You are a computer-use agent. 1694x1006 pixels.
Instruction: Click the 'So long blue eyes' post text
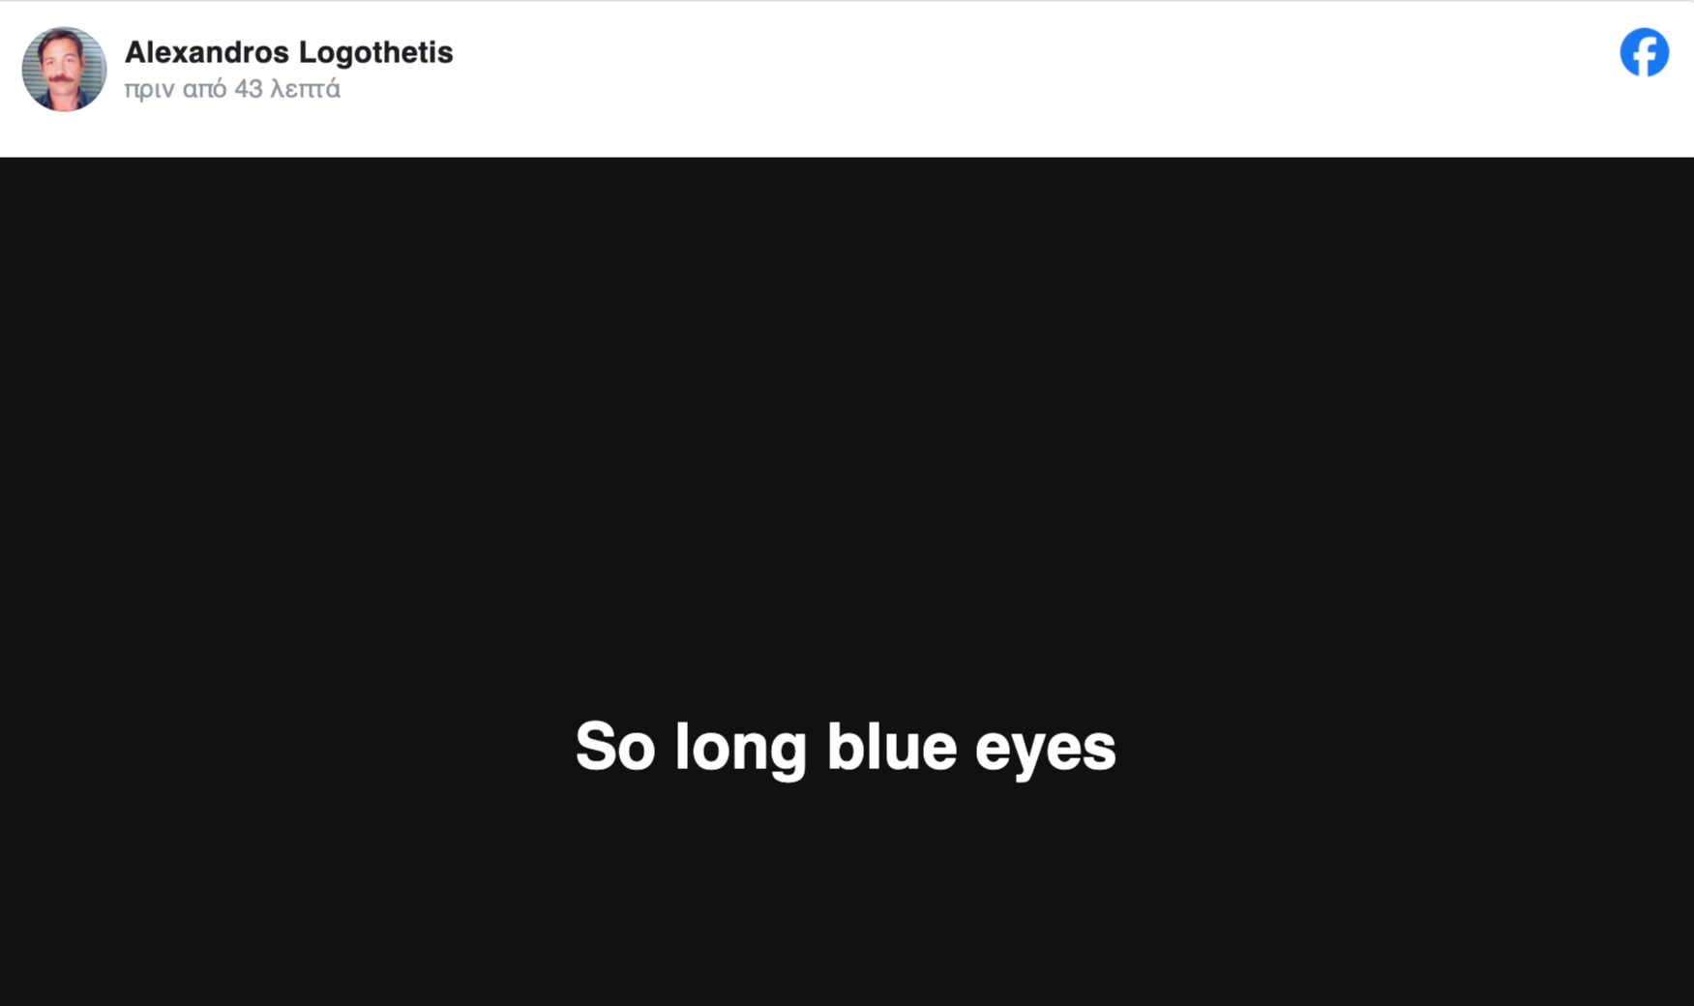pos(846,747)
